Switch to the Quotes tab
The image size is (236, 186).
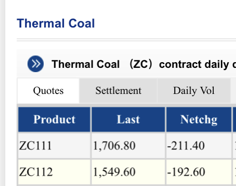pos(48,91)
